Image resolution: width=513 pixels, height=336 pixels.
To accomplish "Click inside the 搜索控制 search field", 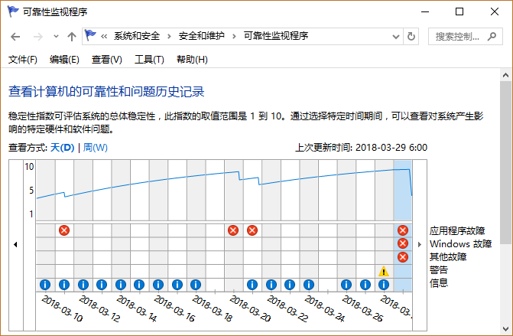I will coord(457,36).
